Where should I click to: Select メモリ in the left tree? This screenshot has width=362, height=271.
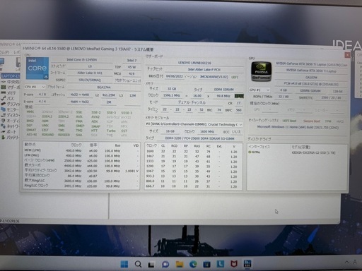point(8,92)
